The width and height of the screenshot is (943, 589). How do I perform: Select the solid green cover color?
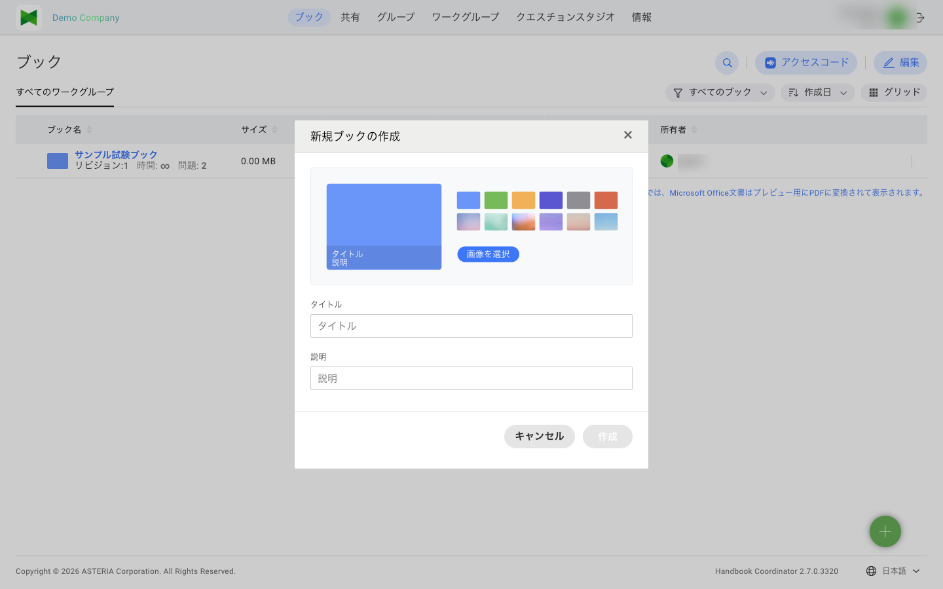tap(496, 200)
